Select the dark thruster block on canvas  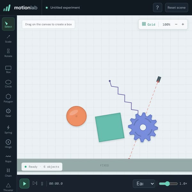pyautogui.click(x=159, y=79)
